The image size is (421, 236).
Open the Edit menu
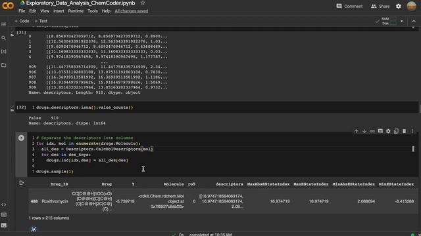(x=33, y=11)
